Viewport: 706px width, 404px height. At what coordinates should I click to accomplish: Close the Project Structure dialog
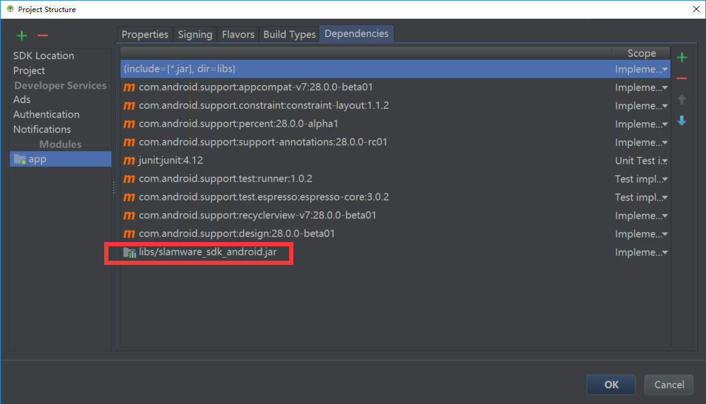696,9
